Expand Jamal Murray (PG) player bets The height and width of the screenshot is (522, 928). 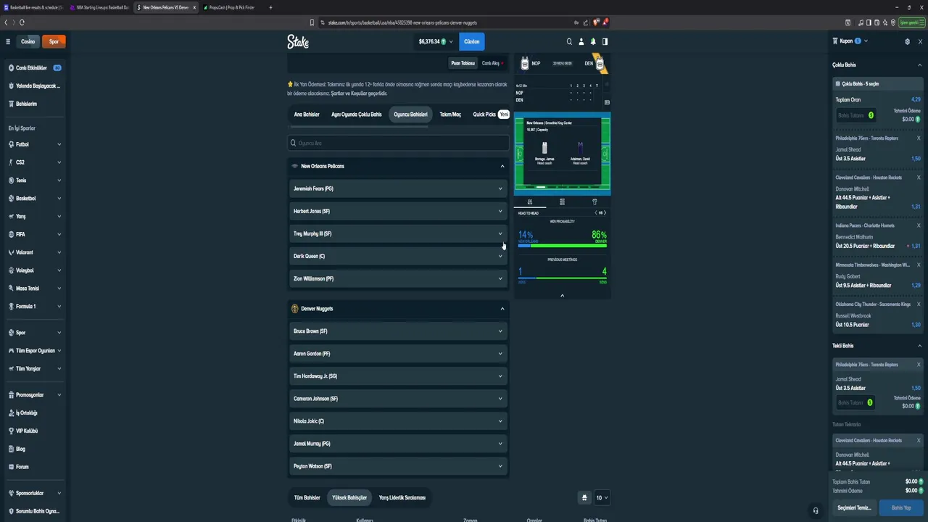point(398,444)
